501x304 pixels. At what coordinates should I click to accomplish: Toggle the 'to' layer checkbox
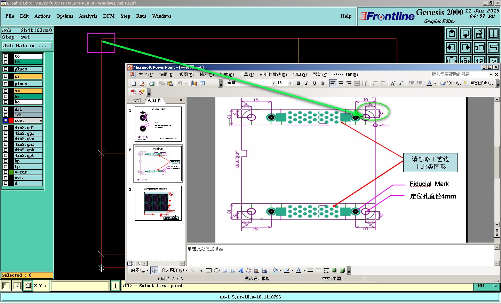click(6, 56)
